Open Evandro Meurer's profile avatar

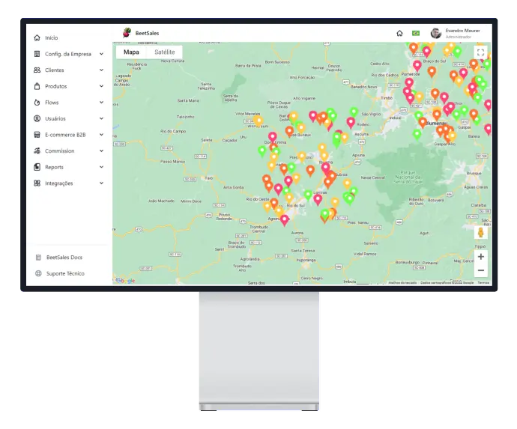[435, 33]
